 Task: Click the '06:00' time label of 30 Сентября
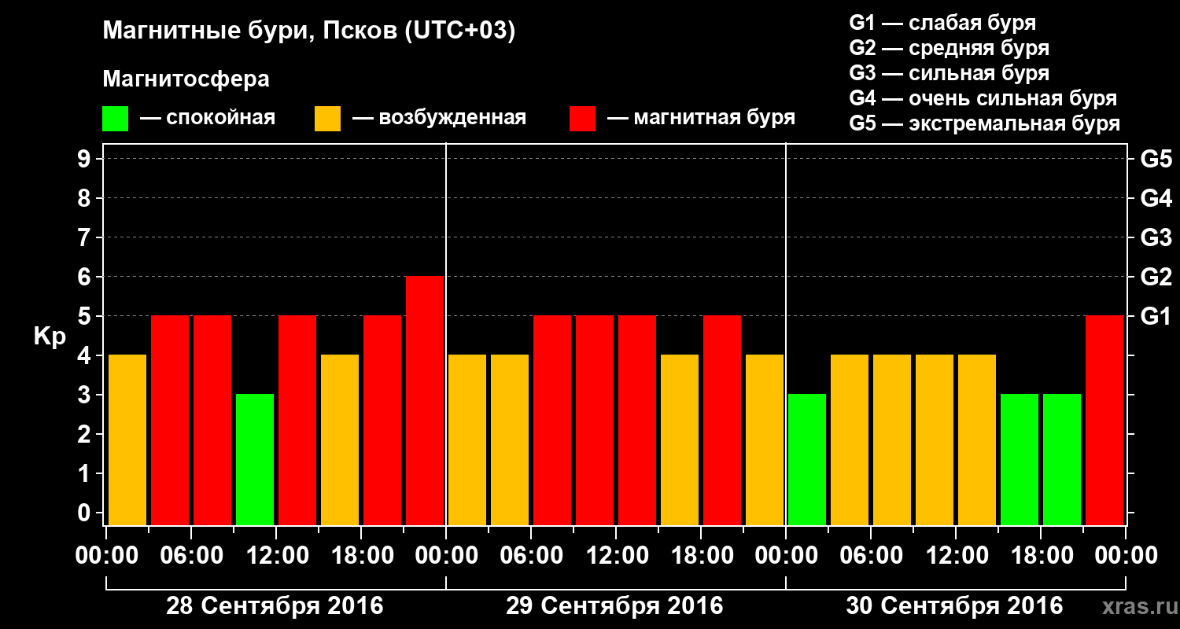[871, 555]
